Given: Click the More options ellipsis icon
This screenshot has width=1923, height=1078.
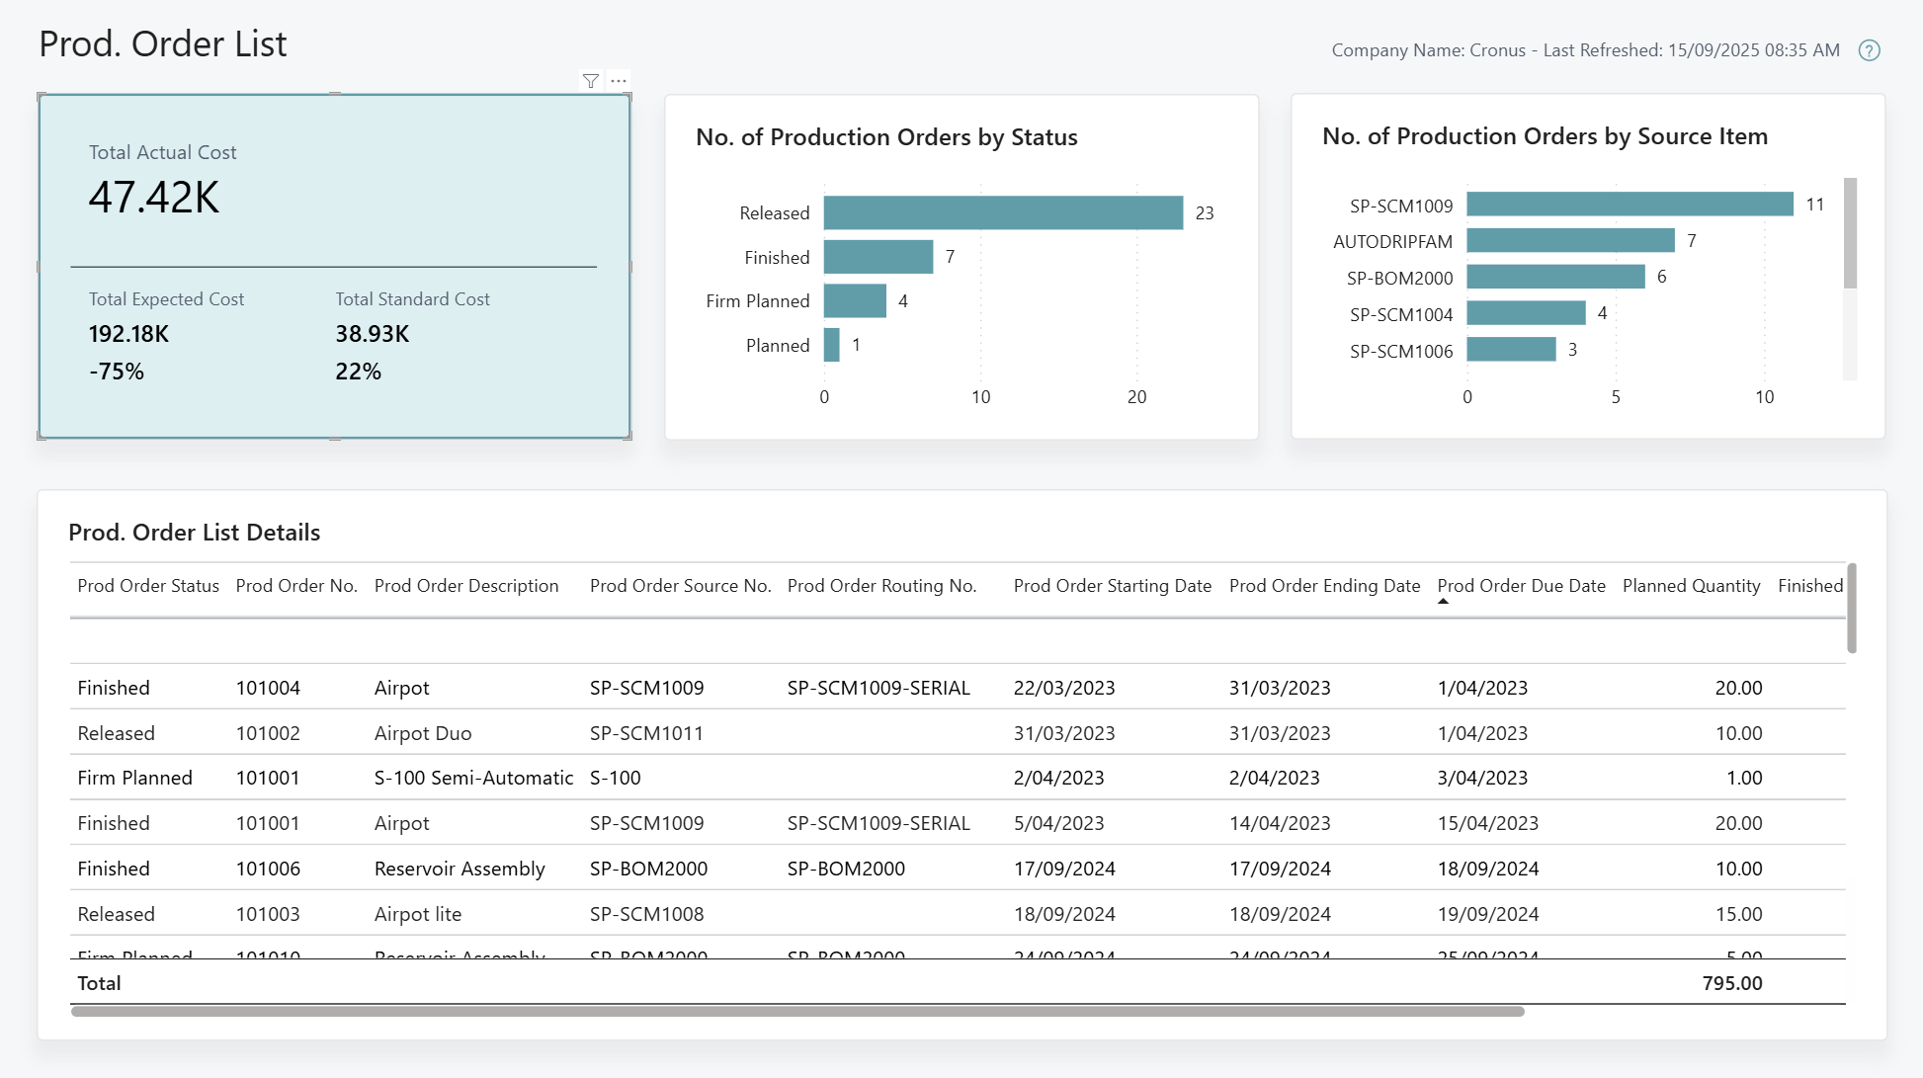Looking at the screenshot, I should click(x=618, y=81).
